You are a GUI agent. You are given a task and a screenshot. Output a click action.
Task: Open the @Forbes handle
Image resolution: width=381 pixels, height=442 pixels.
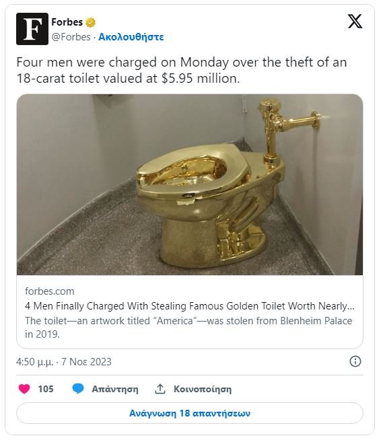coord(71,37)
